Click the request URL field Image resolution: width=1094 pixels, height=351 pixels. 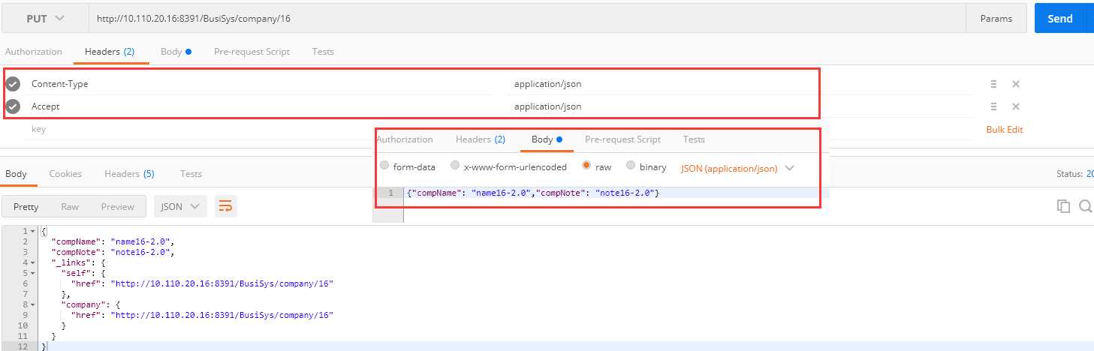click(x=526, y=19)
